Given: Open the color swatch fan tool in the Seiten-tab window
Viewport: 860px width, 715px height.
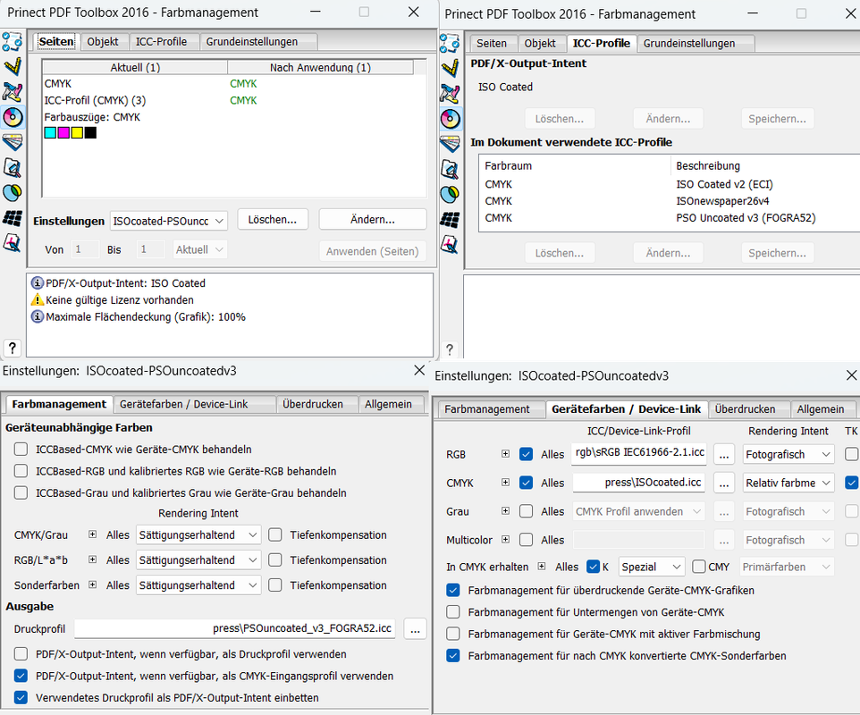Looking at the screenshot, I should [12, 143].
